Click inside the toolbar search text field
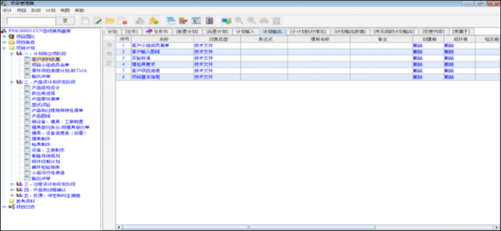This screenshot has height=231, width=501. click(31, 21)
